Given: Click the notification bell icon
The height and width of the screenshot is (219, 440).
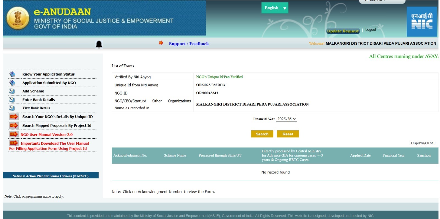Looking at the screenshot, I should coord(99,44).
